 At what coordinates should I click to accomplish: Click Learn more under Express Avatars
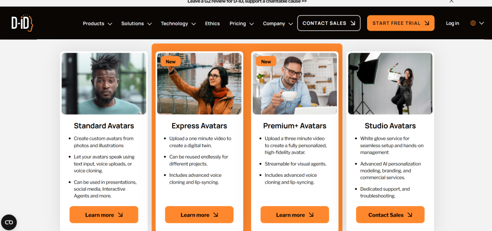[199, 215]
